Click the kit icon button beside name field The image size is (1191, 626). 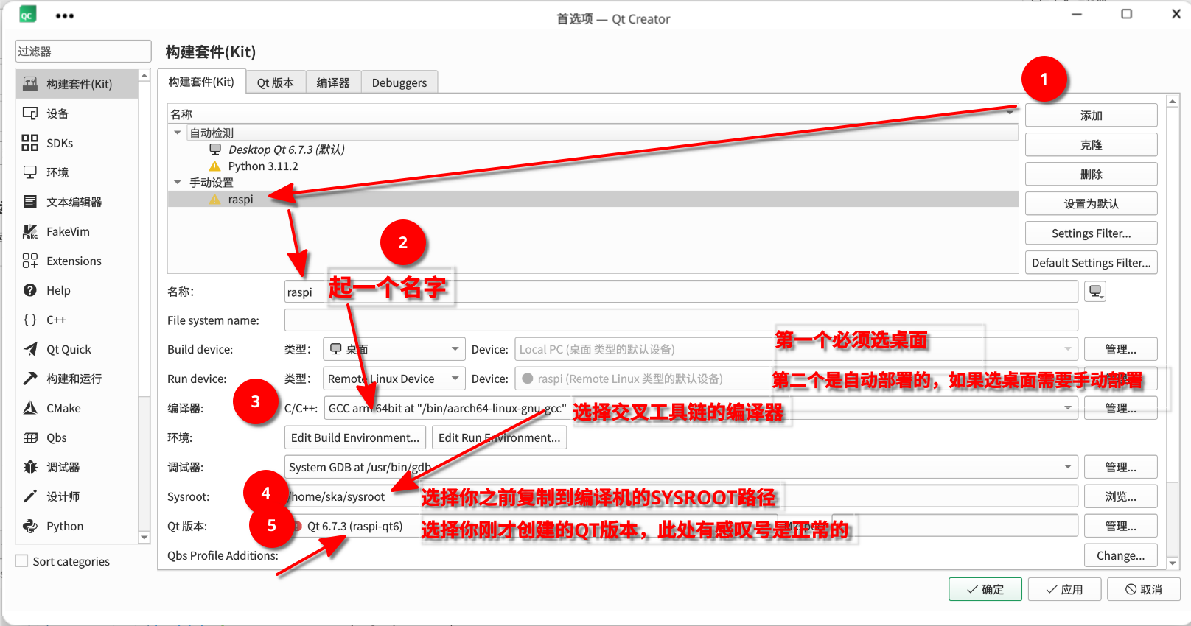click(1095, 292)
